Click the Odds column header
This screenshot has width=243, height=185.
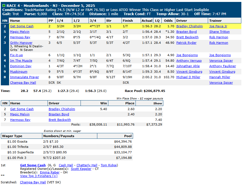click(168, 21)
